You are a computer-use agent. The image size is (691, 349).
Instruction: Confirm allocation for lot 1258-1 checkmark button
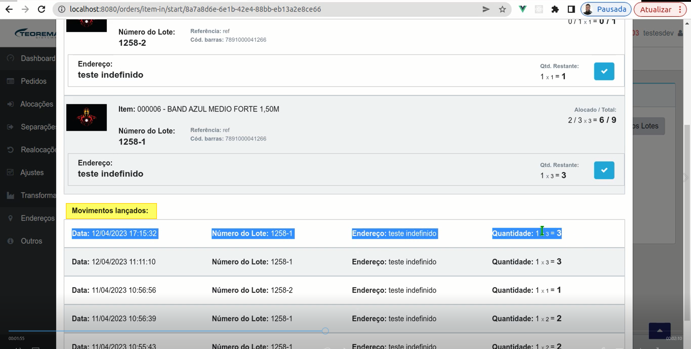tap(604, 170)
